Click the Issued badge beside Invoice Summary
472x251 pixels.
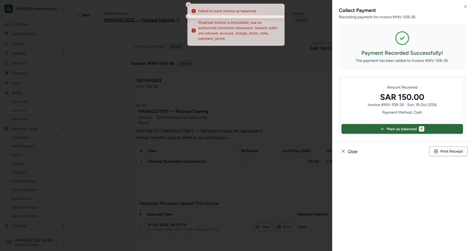point(175,46)
